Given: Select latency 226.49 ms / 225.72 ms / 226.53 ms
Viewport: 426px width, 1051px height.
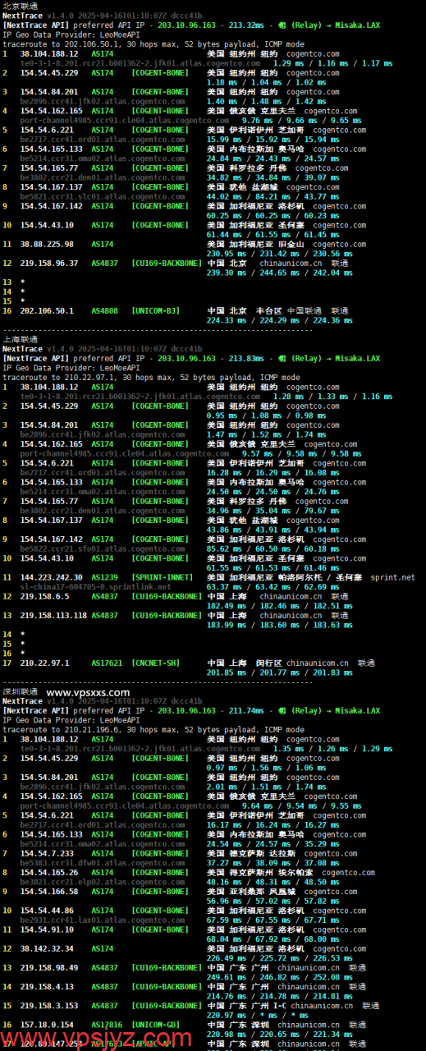Looking at the screenshot, I should click(279, 958).
